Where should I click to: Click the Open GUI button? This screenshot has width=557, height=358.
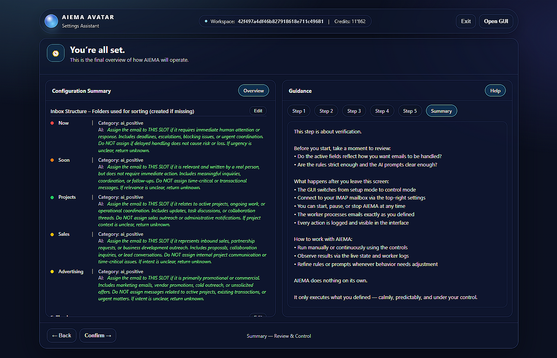tap(496, 22)
